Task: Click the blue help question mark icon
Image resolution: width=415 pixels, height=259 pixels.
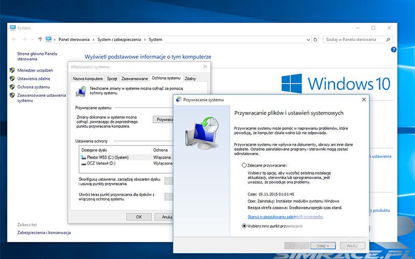Action: tap(394, 50)
